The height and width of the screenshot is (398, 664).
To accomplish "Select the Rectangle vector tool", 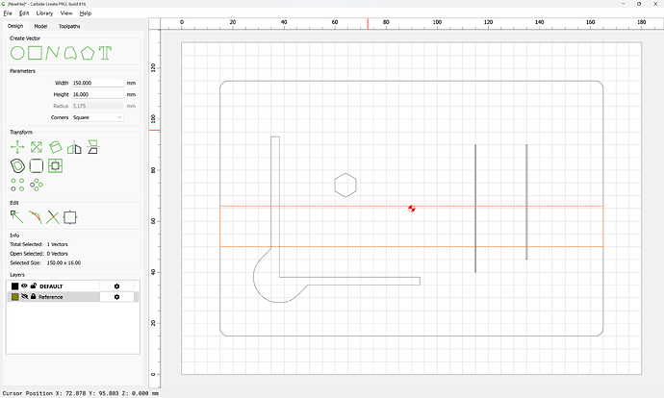I will point(36,53).
